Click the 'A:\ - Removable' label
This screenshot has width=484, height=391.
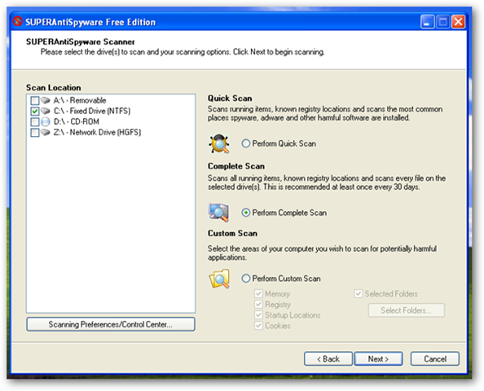tap(80, 100)
